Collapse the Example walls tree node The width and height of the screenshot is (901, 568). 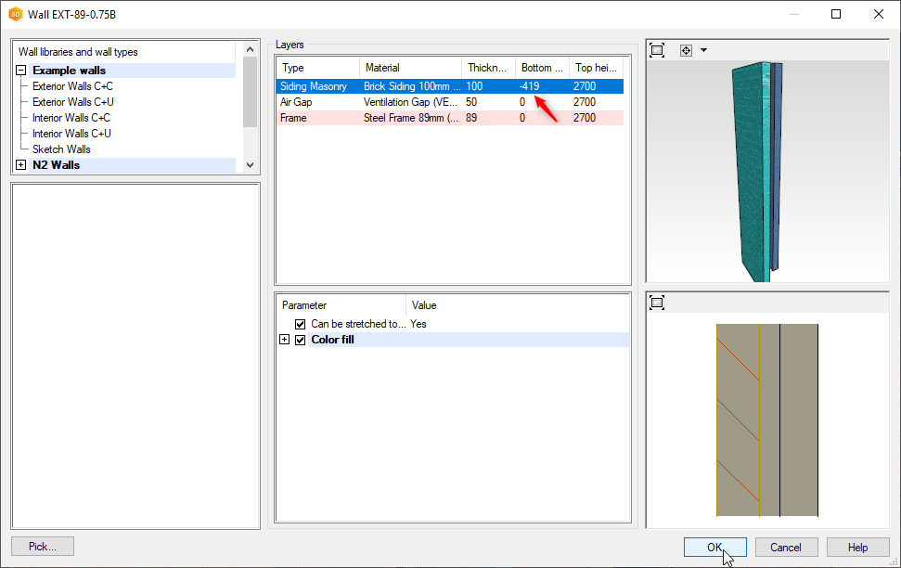pos(21,71)
